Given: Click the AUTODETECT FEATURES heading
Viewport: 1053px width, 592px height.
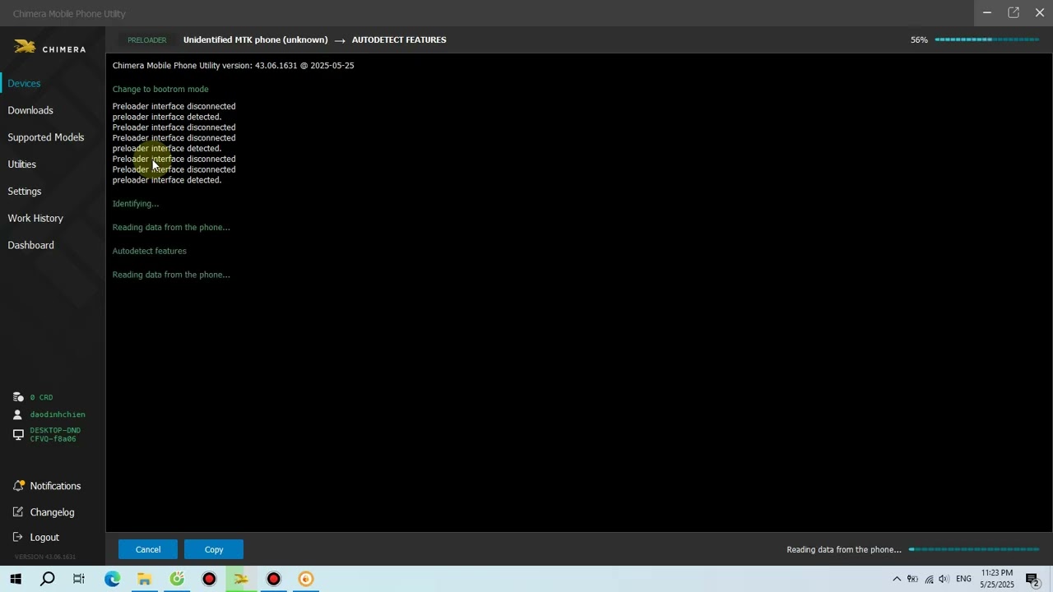Looking at the screenshot, I should click(x=399, y=39).
